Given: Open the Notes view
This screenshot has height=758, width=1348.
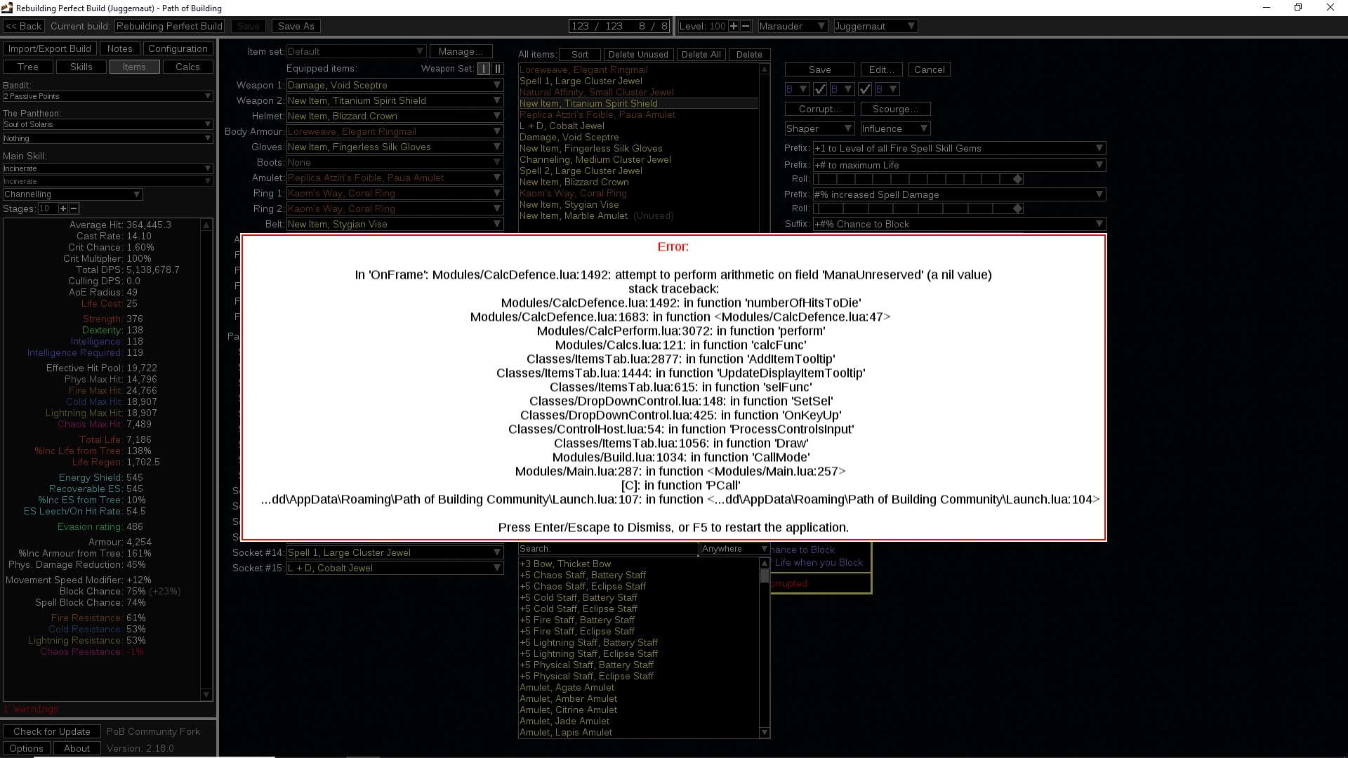Looking at the screenshot, I should (119, 48).
